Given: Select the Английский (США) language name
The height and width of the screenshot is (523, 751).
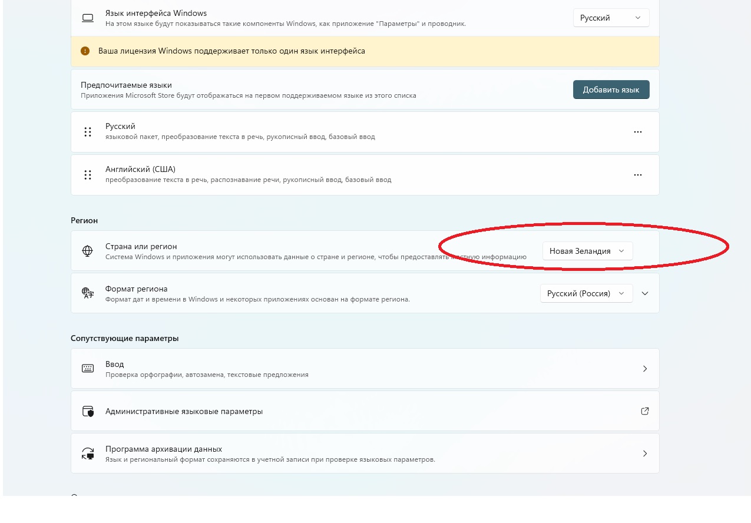Looking at the screenshot, I should [140, 169].
